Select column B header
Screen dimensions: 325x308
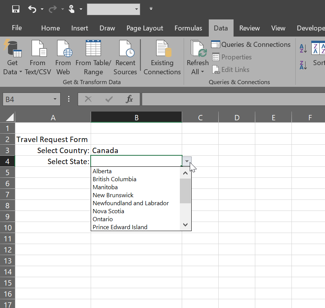(136, 117)
